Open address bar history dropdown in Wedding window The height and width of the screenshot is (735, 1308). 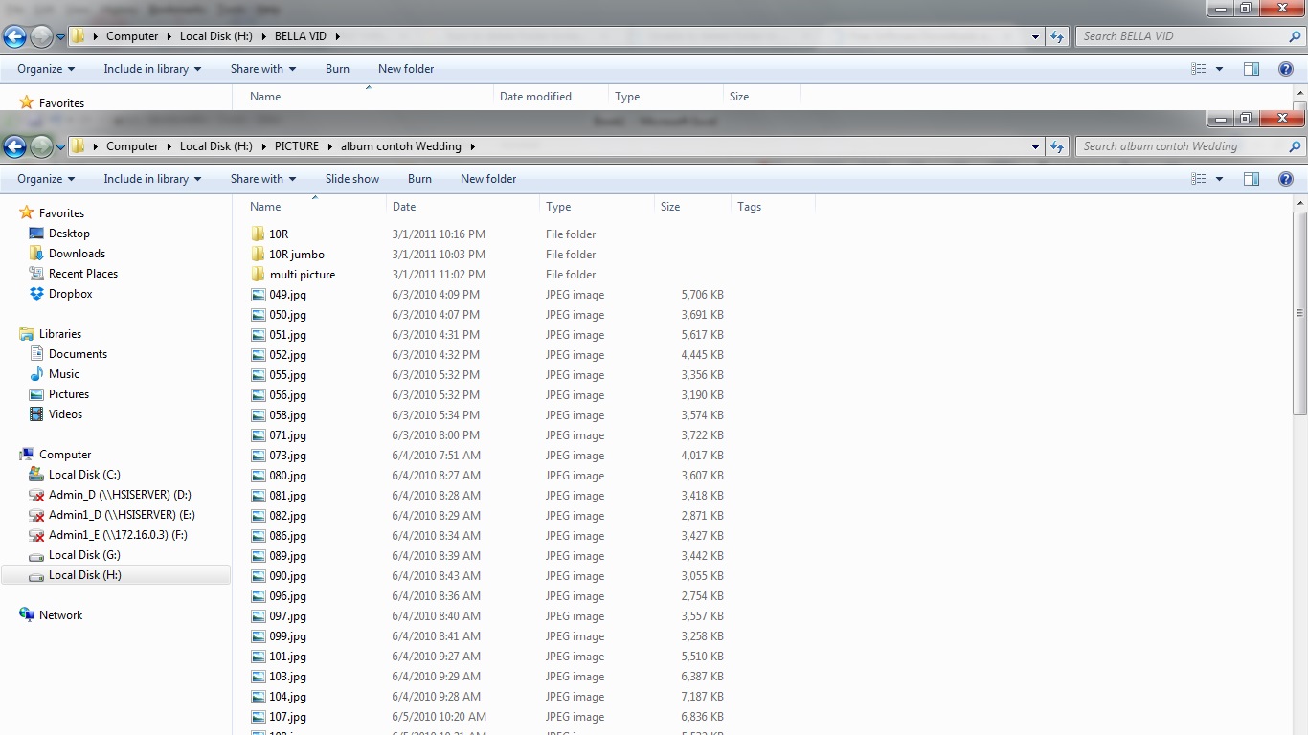pyautogui.click(x=1035, y=146)
